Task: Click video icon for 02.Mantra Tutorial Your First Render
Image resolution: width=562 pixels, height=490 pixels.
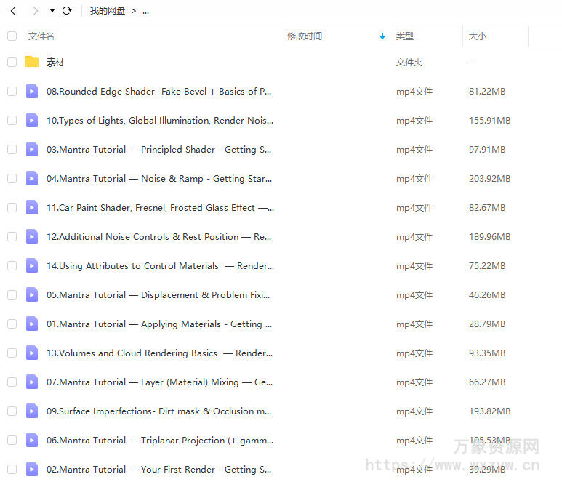Action: click(x=32, y=469)
